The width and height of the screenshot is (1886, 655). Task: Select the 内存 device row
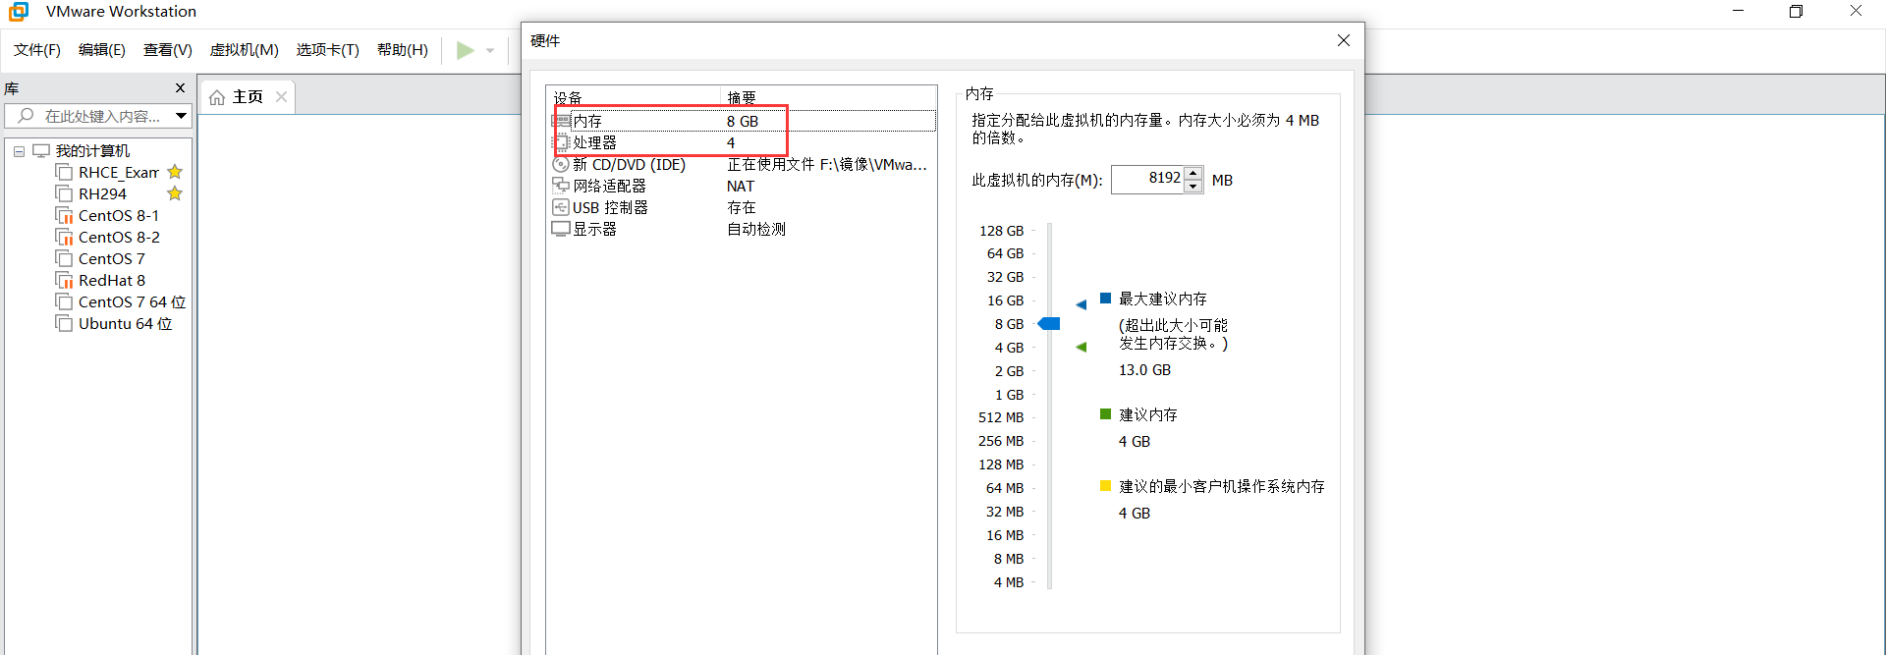(743, 122)
